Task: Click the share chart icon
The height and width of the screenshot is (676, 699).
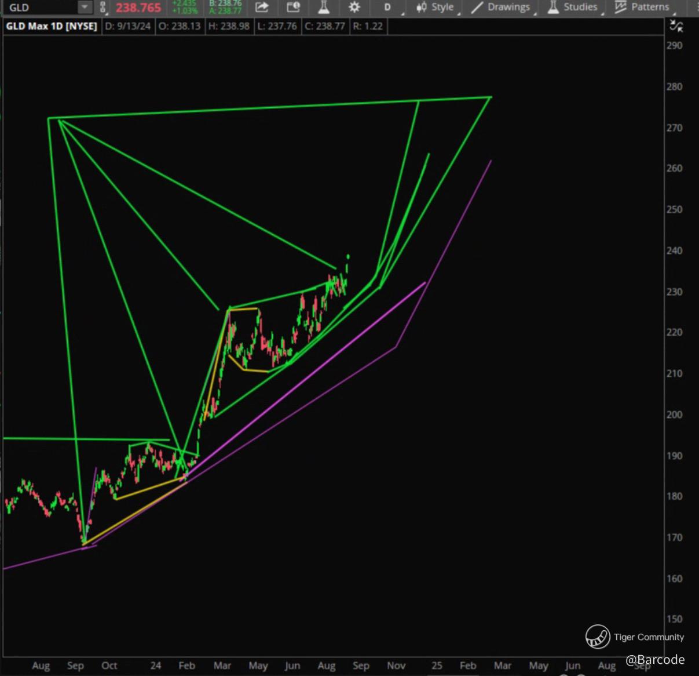Action: [262, 7]
